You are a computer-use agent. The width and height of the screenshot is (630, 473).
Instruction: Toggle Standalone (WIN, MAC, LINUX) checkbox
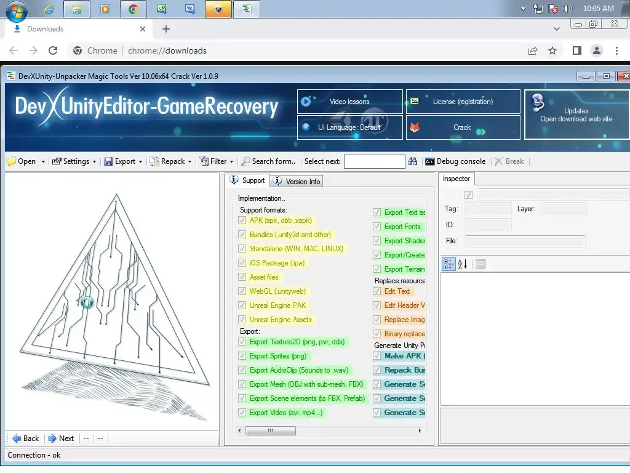[242, 249]
